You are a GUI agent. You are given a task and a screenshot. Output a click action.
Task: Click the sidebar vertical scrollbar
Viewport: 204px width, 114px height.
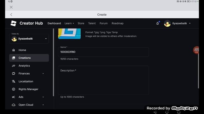coord(53,62)
